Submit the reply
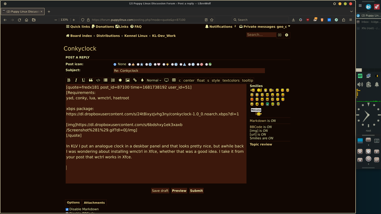Viewport: 381px width, 214px height. click(196, 191)
